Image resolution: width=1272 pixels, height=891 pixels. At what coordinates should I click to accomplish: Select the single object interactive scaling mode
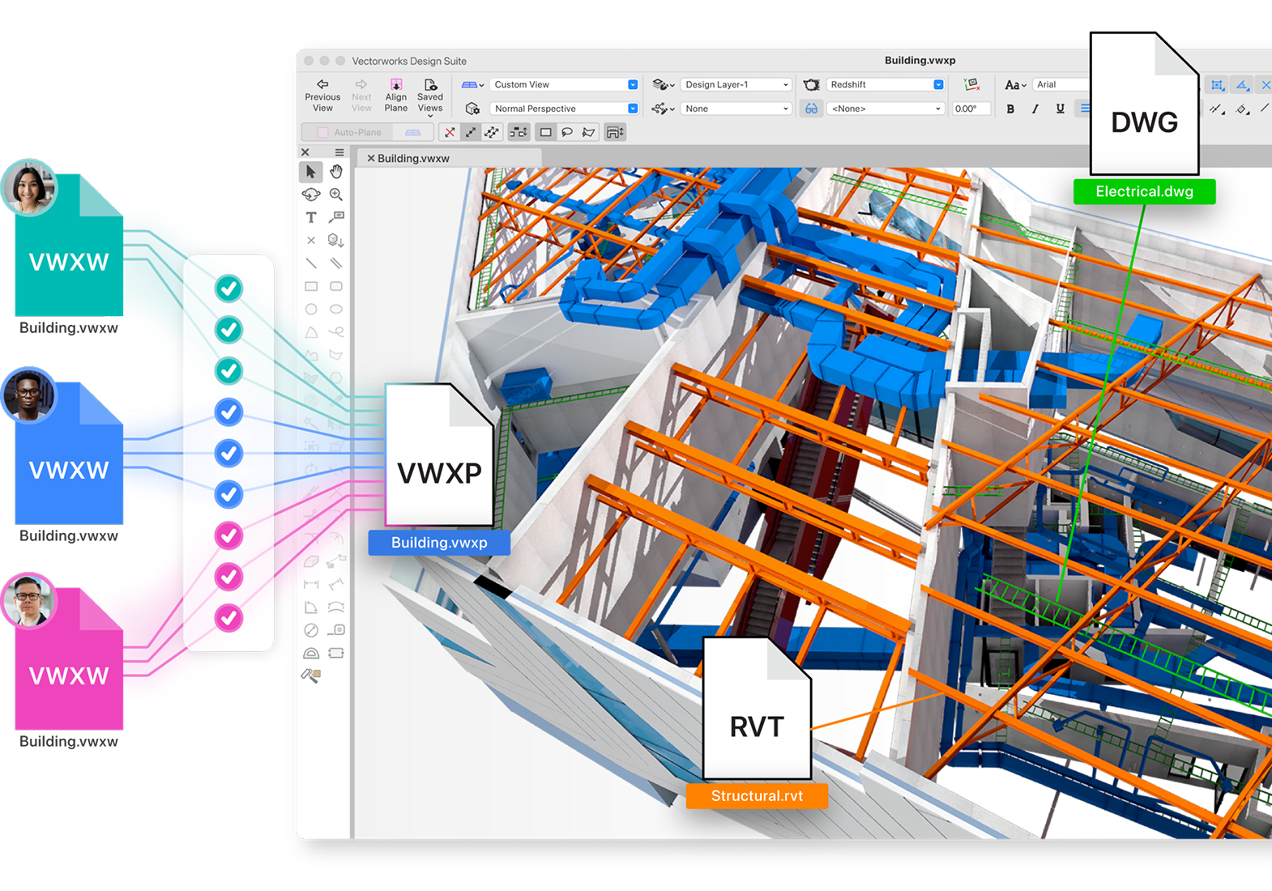(471, 132)
